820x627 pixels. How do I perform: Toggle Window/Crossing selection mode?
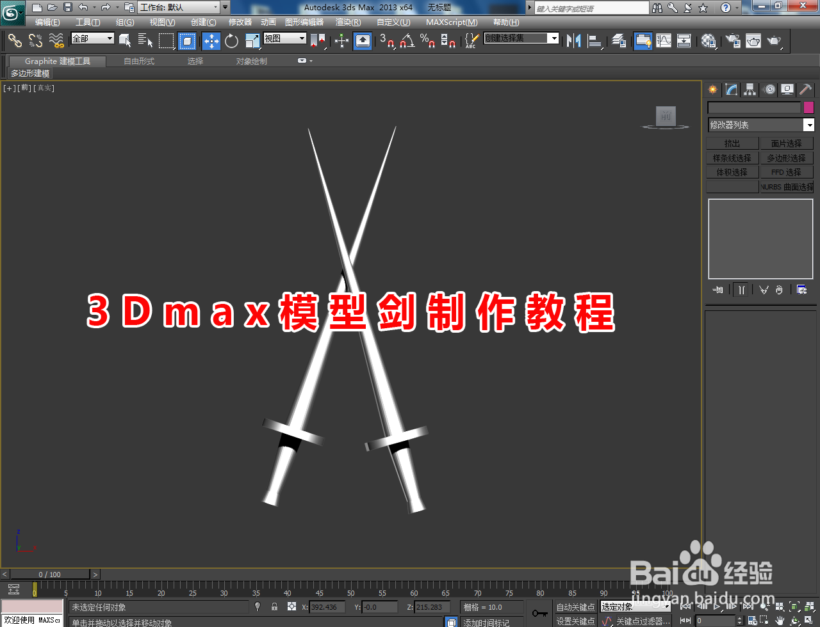(187, 41)
